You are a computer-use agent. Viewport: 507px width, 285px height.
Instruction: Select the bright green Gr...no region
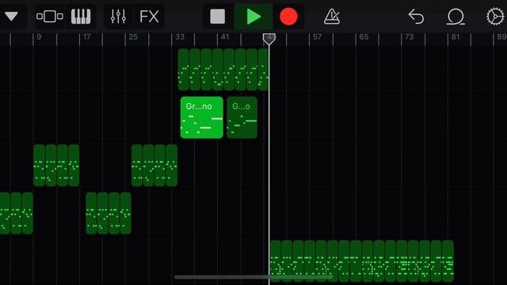tap(202, 118)
